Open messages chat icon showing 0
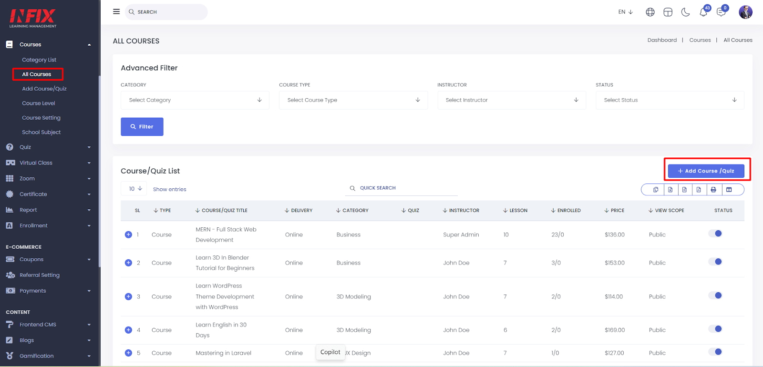This screenshot has height=367, width=763. (722, 11)
